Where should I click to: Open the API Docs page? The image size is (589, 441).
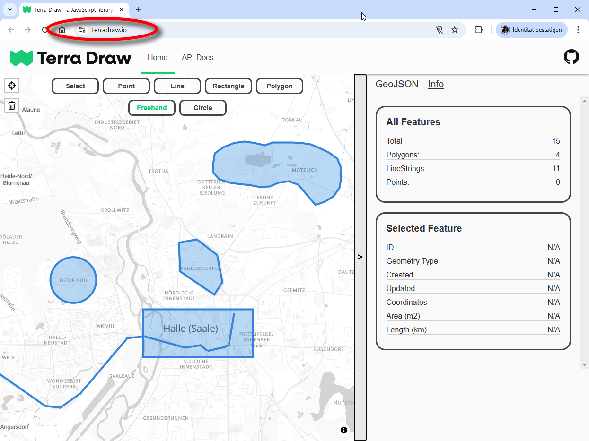coord(197,57)
